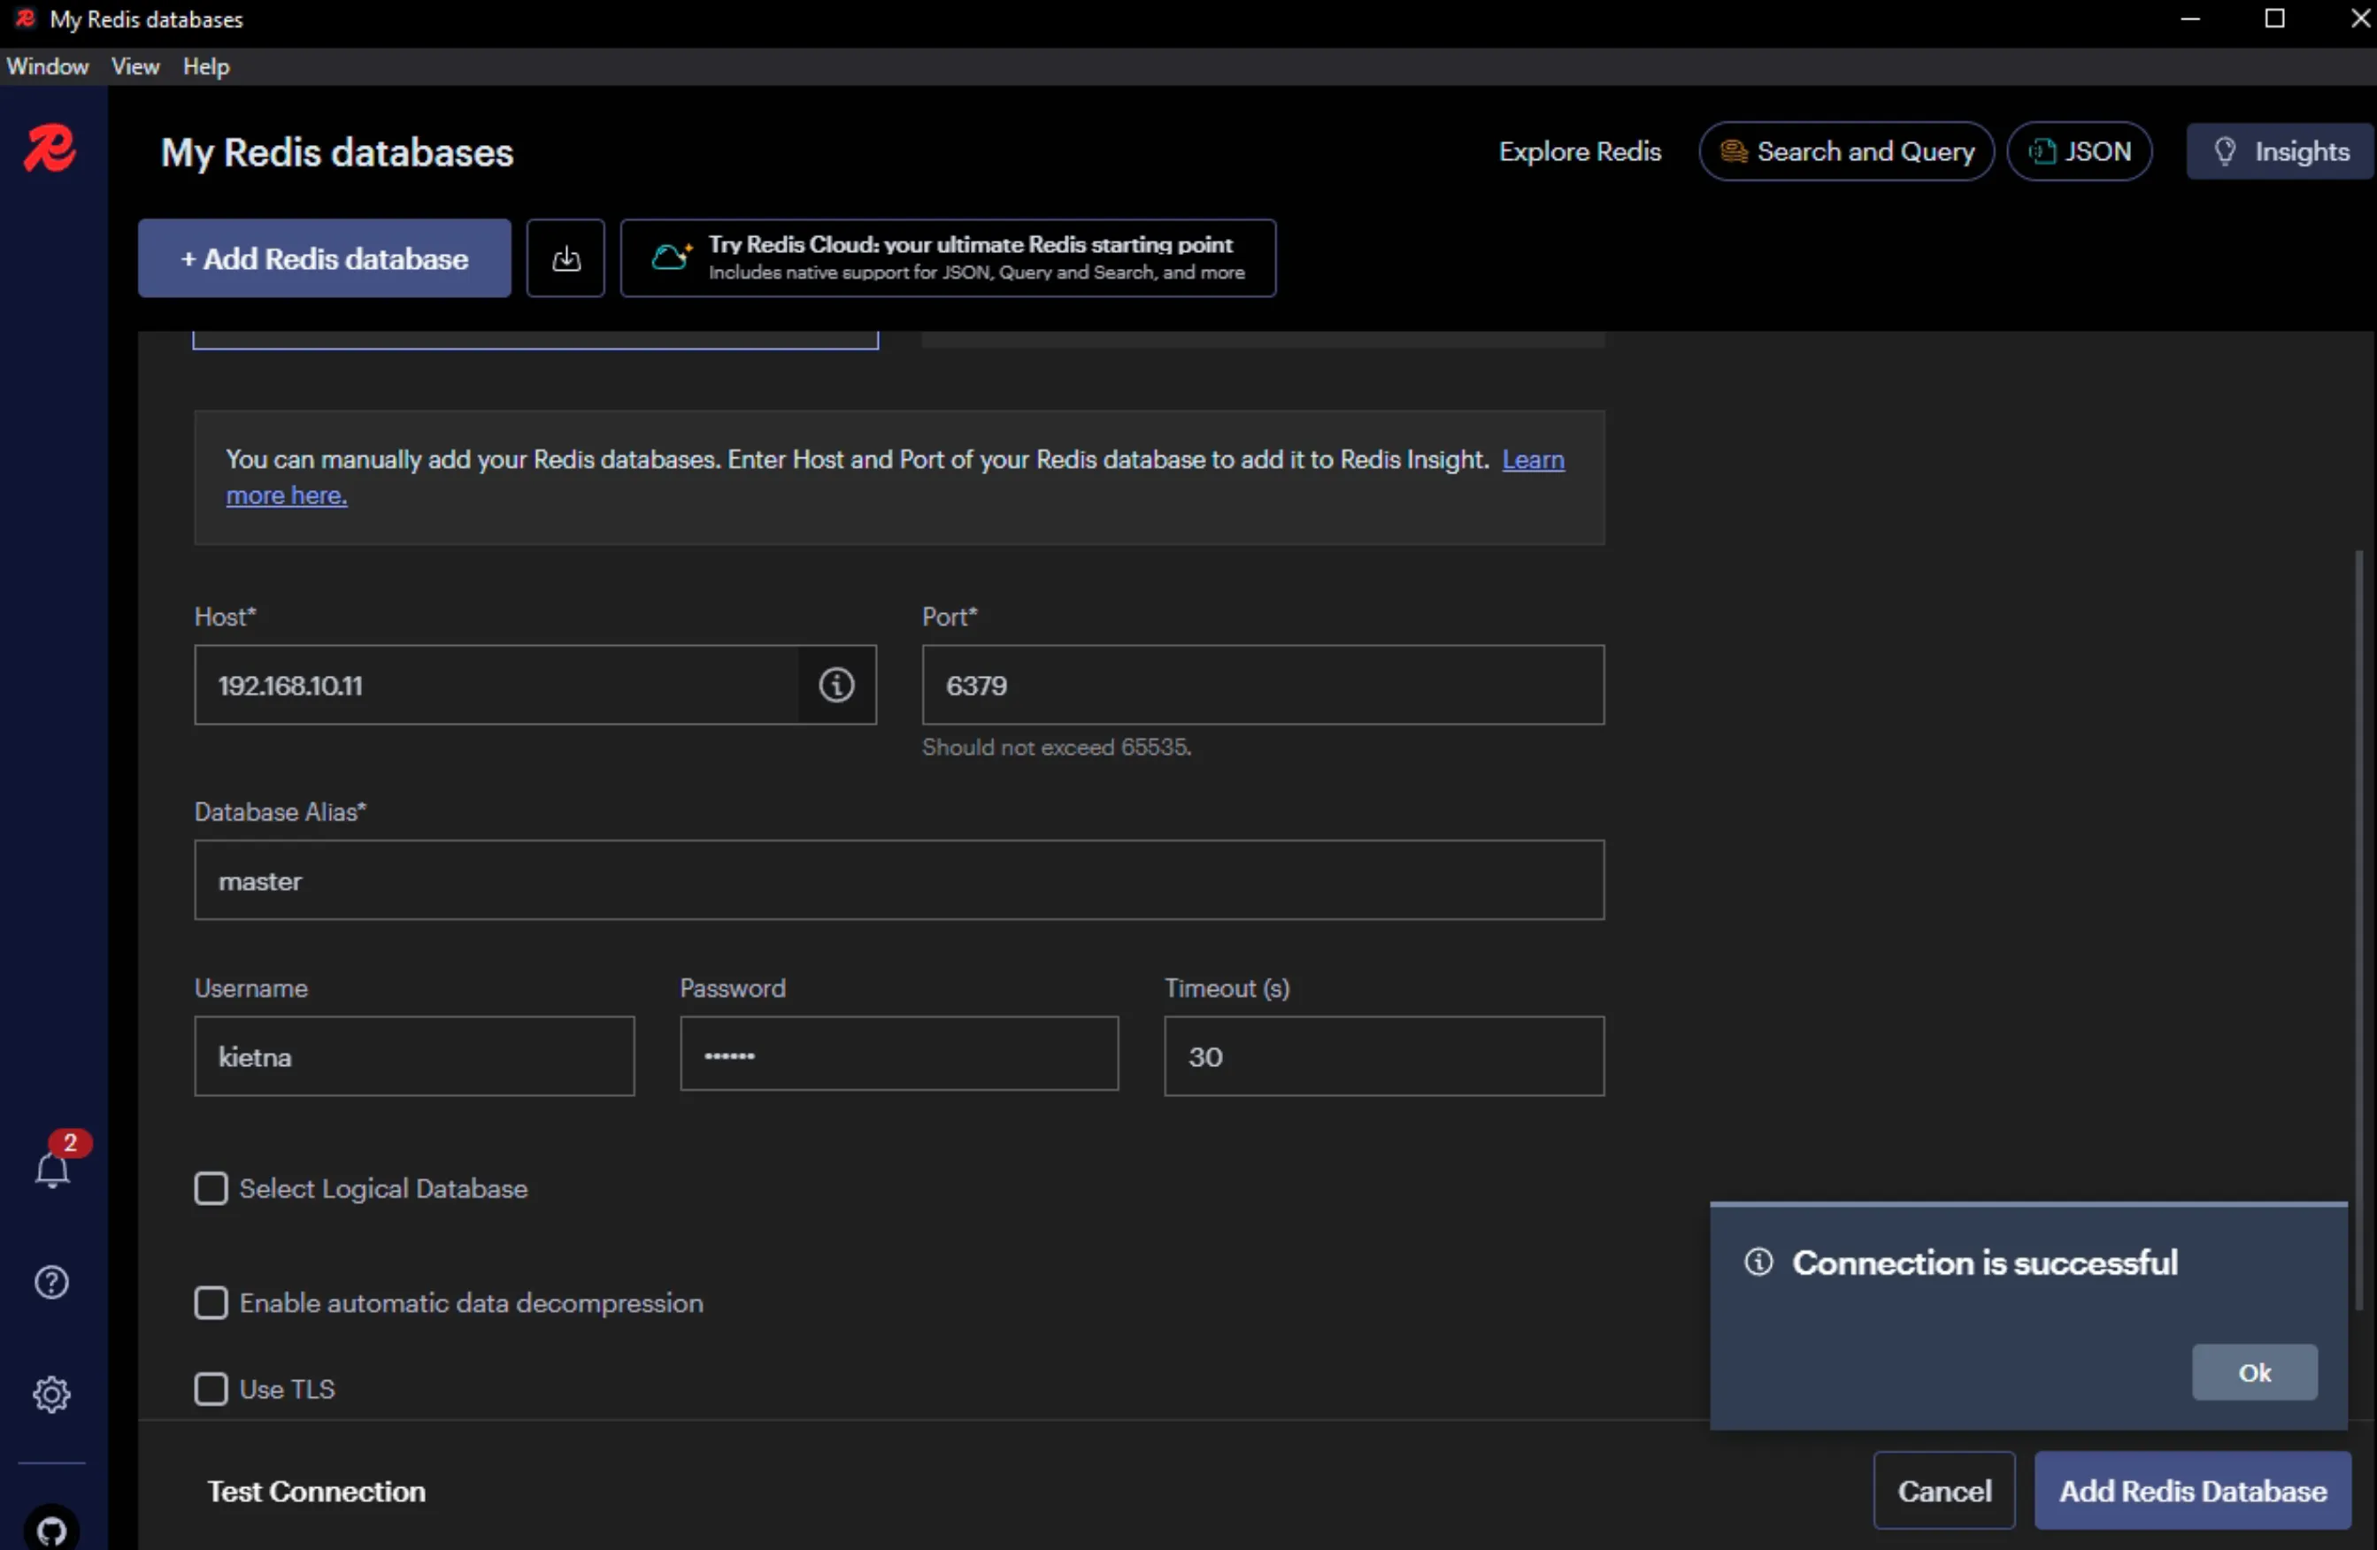
Task: Click into the Password field
Action: point(899,1055)
